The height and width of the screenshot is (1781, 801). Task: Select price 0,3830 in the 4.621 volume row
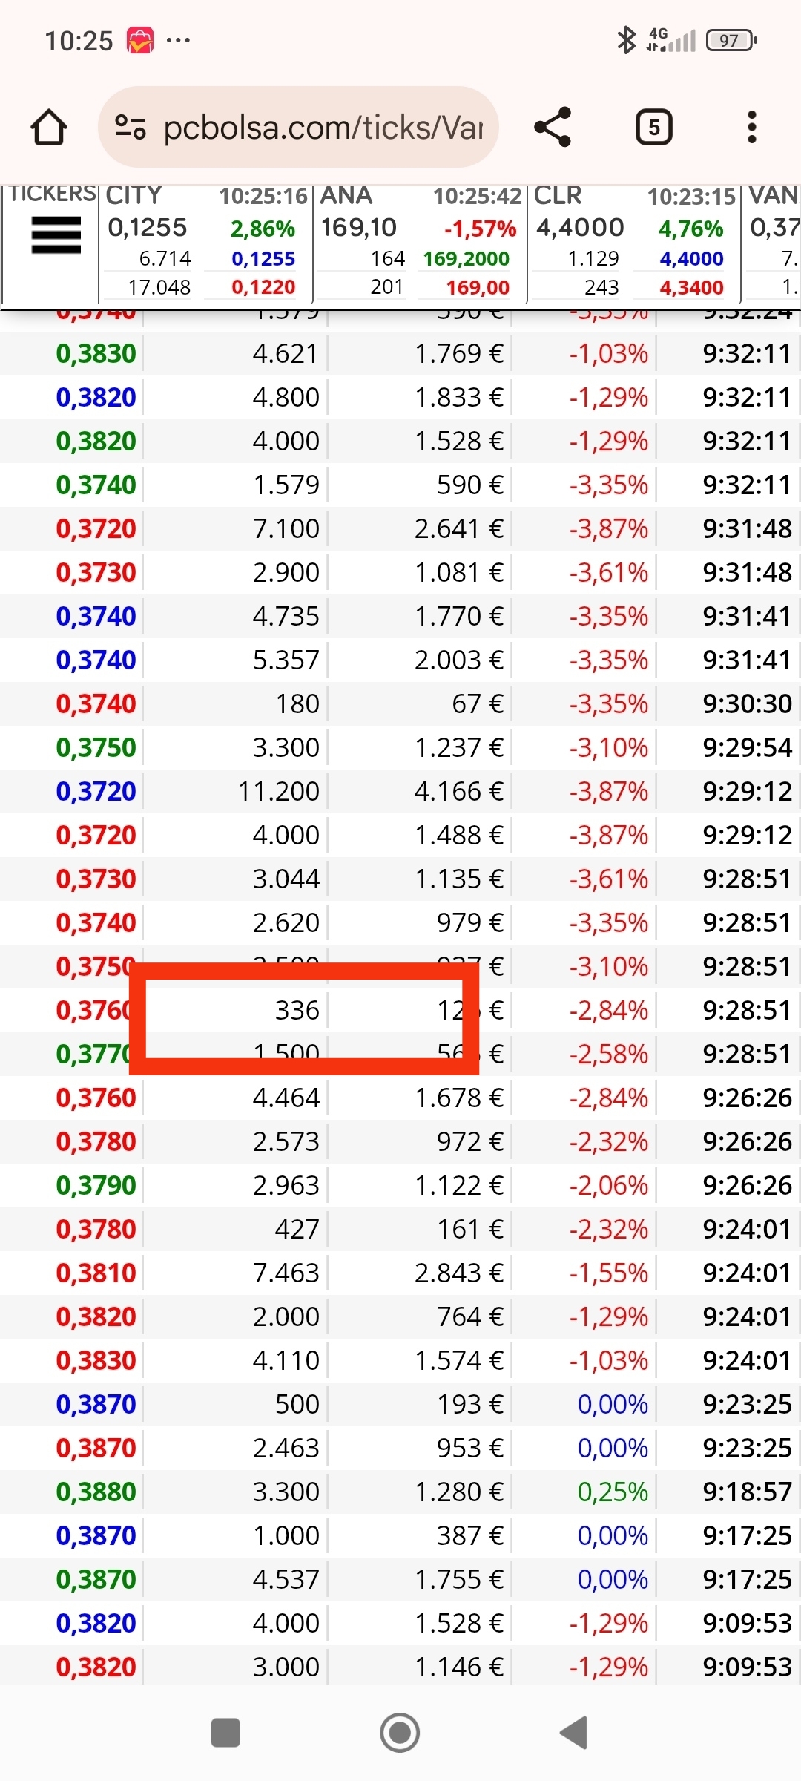(96, 354)
